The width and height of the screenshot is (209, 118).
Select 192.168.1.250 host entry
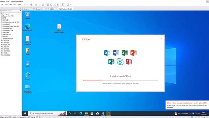(x=5, y=43)
